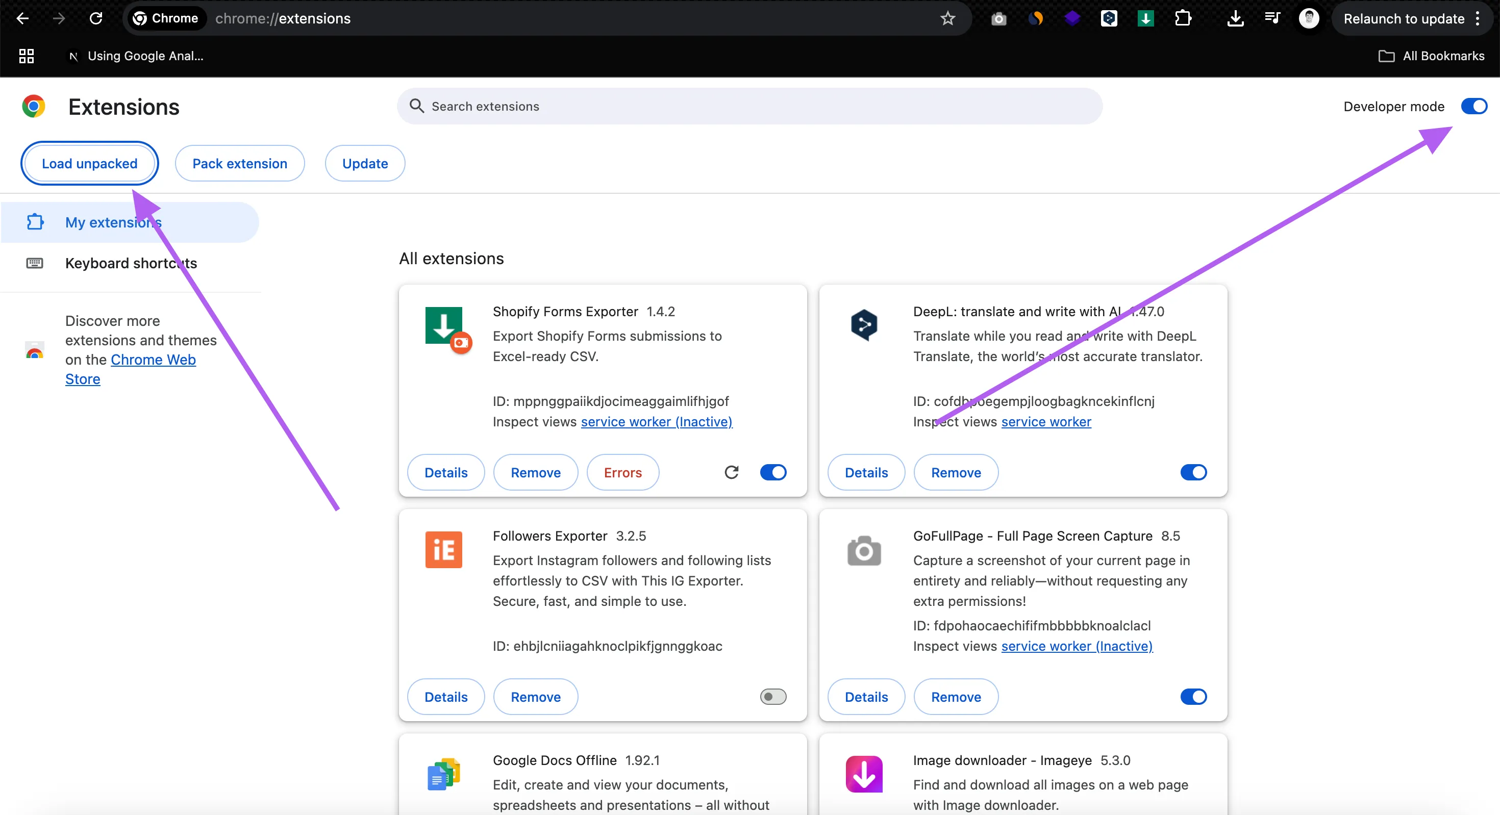Open the apps grid in bookmarks bar

tap(26, 56)
